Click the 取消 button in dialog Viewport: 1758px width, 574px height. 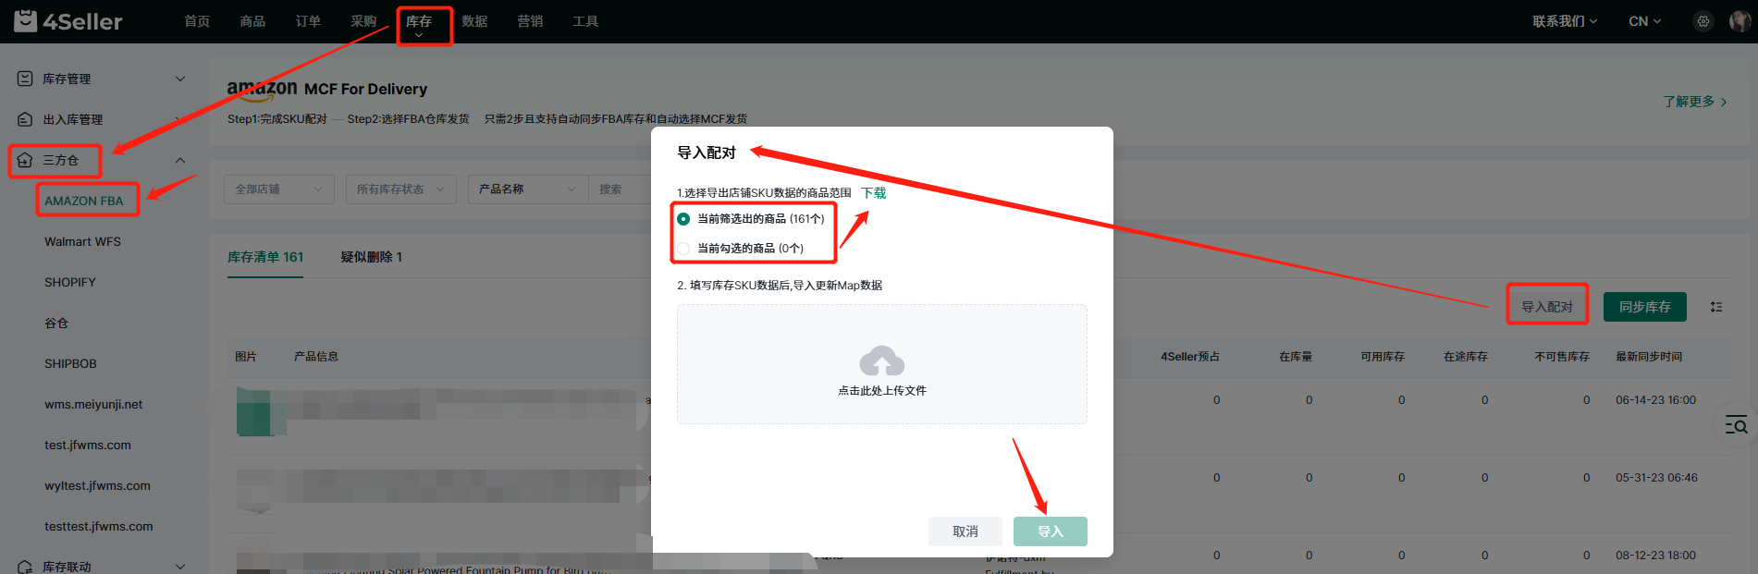tap(965, 531)
